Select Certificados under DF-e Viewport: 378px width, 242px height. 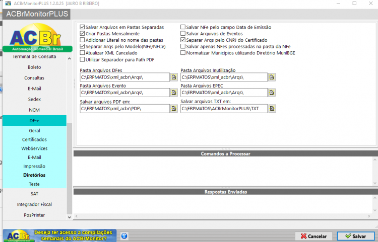click(34, 139)
